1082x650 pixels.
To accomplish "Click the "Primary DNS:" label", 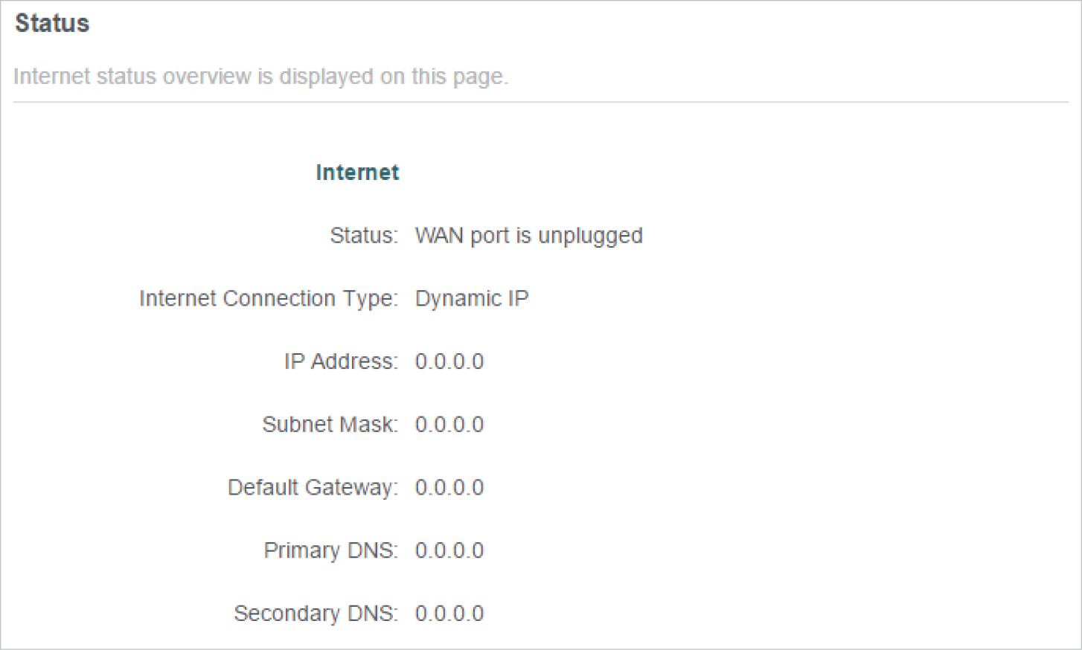I will coord(330,551).
